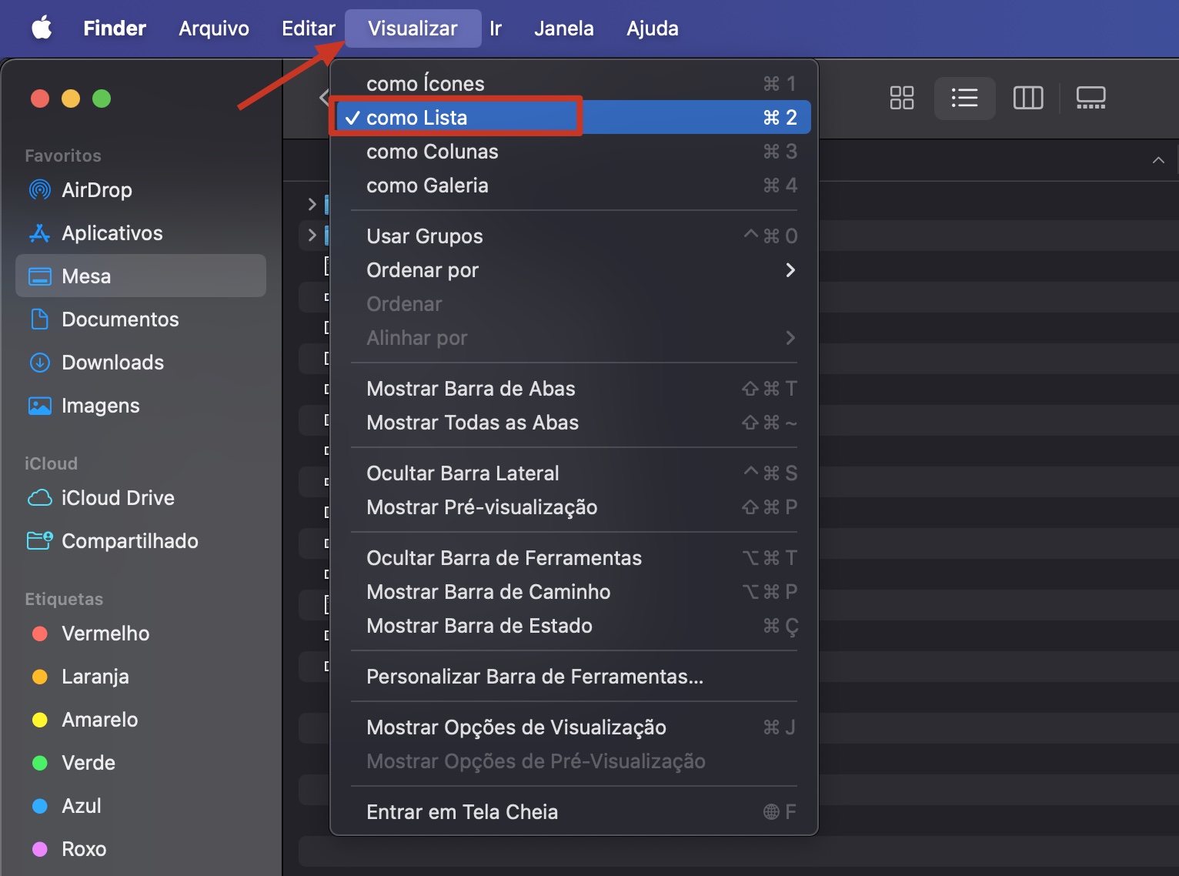
Task: Expand the first folder's disclosure triangle in the list
Action: [312, 204]
